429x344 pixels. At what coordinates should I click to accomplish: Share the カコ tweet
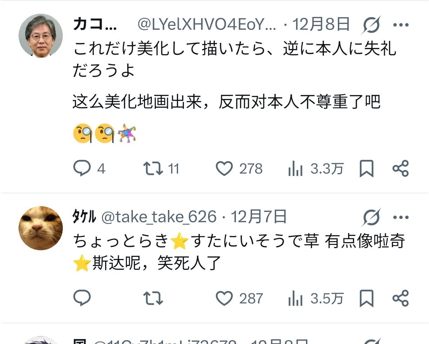[401, 169]
